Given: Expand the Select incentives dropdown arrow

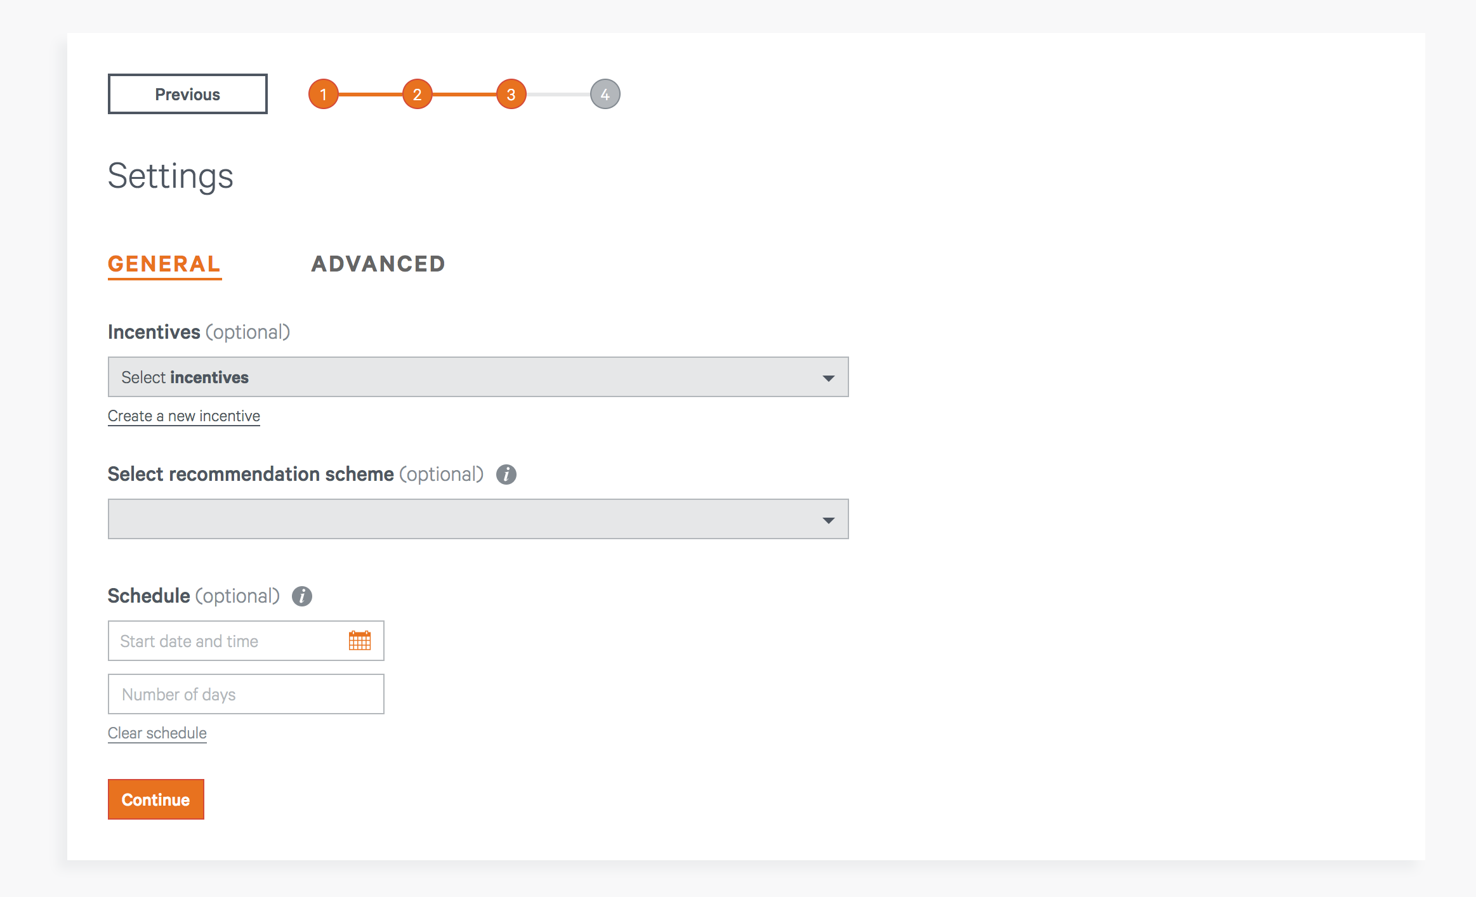Looking at the screenshot, I should 828,378.
